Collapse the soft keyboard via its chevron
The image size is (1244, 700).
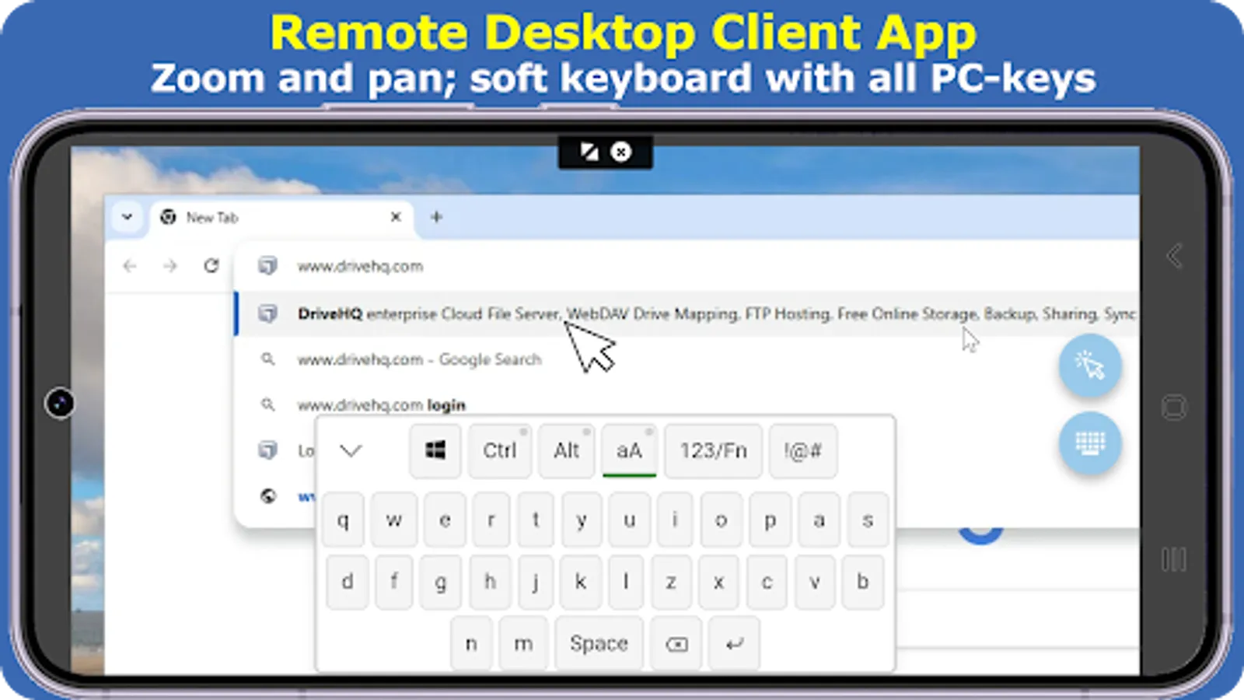351,450
